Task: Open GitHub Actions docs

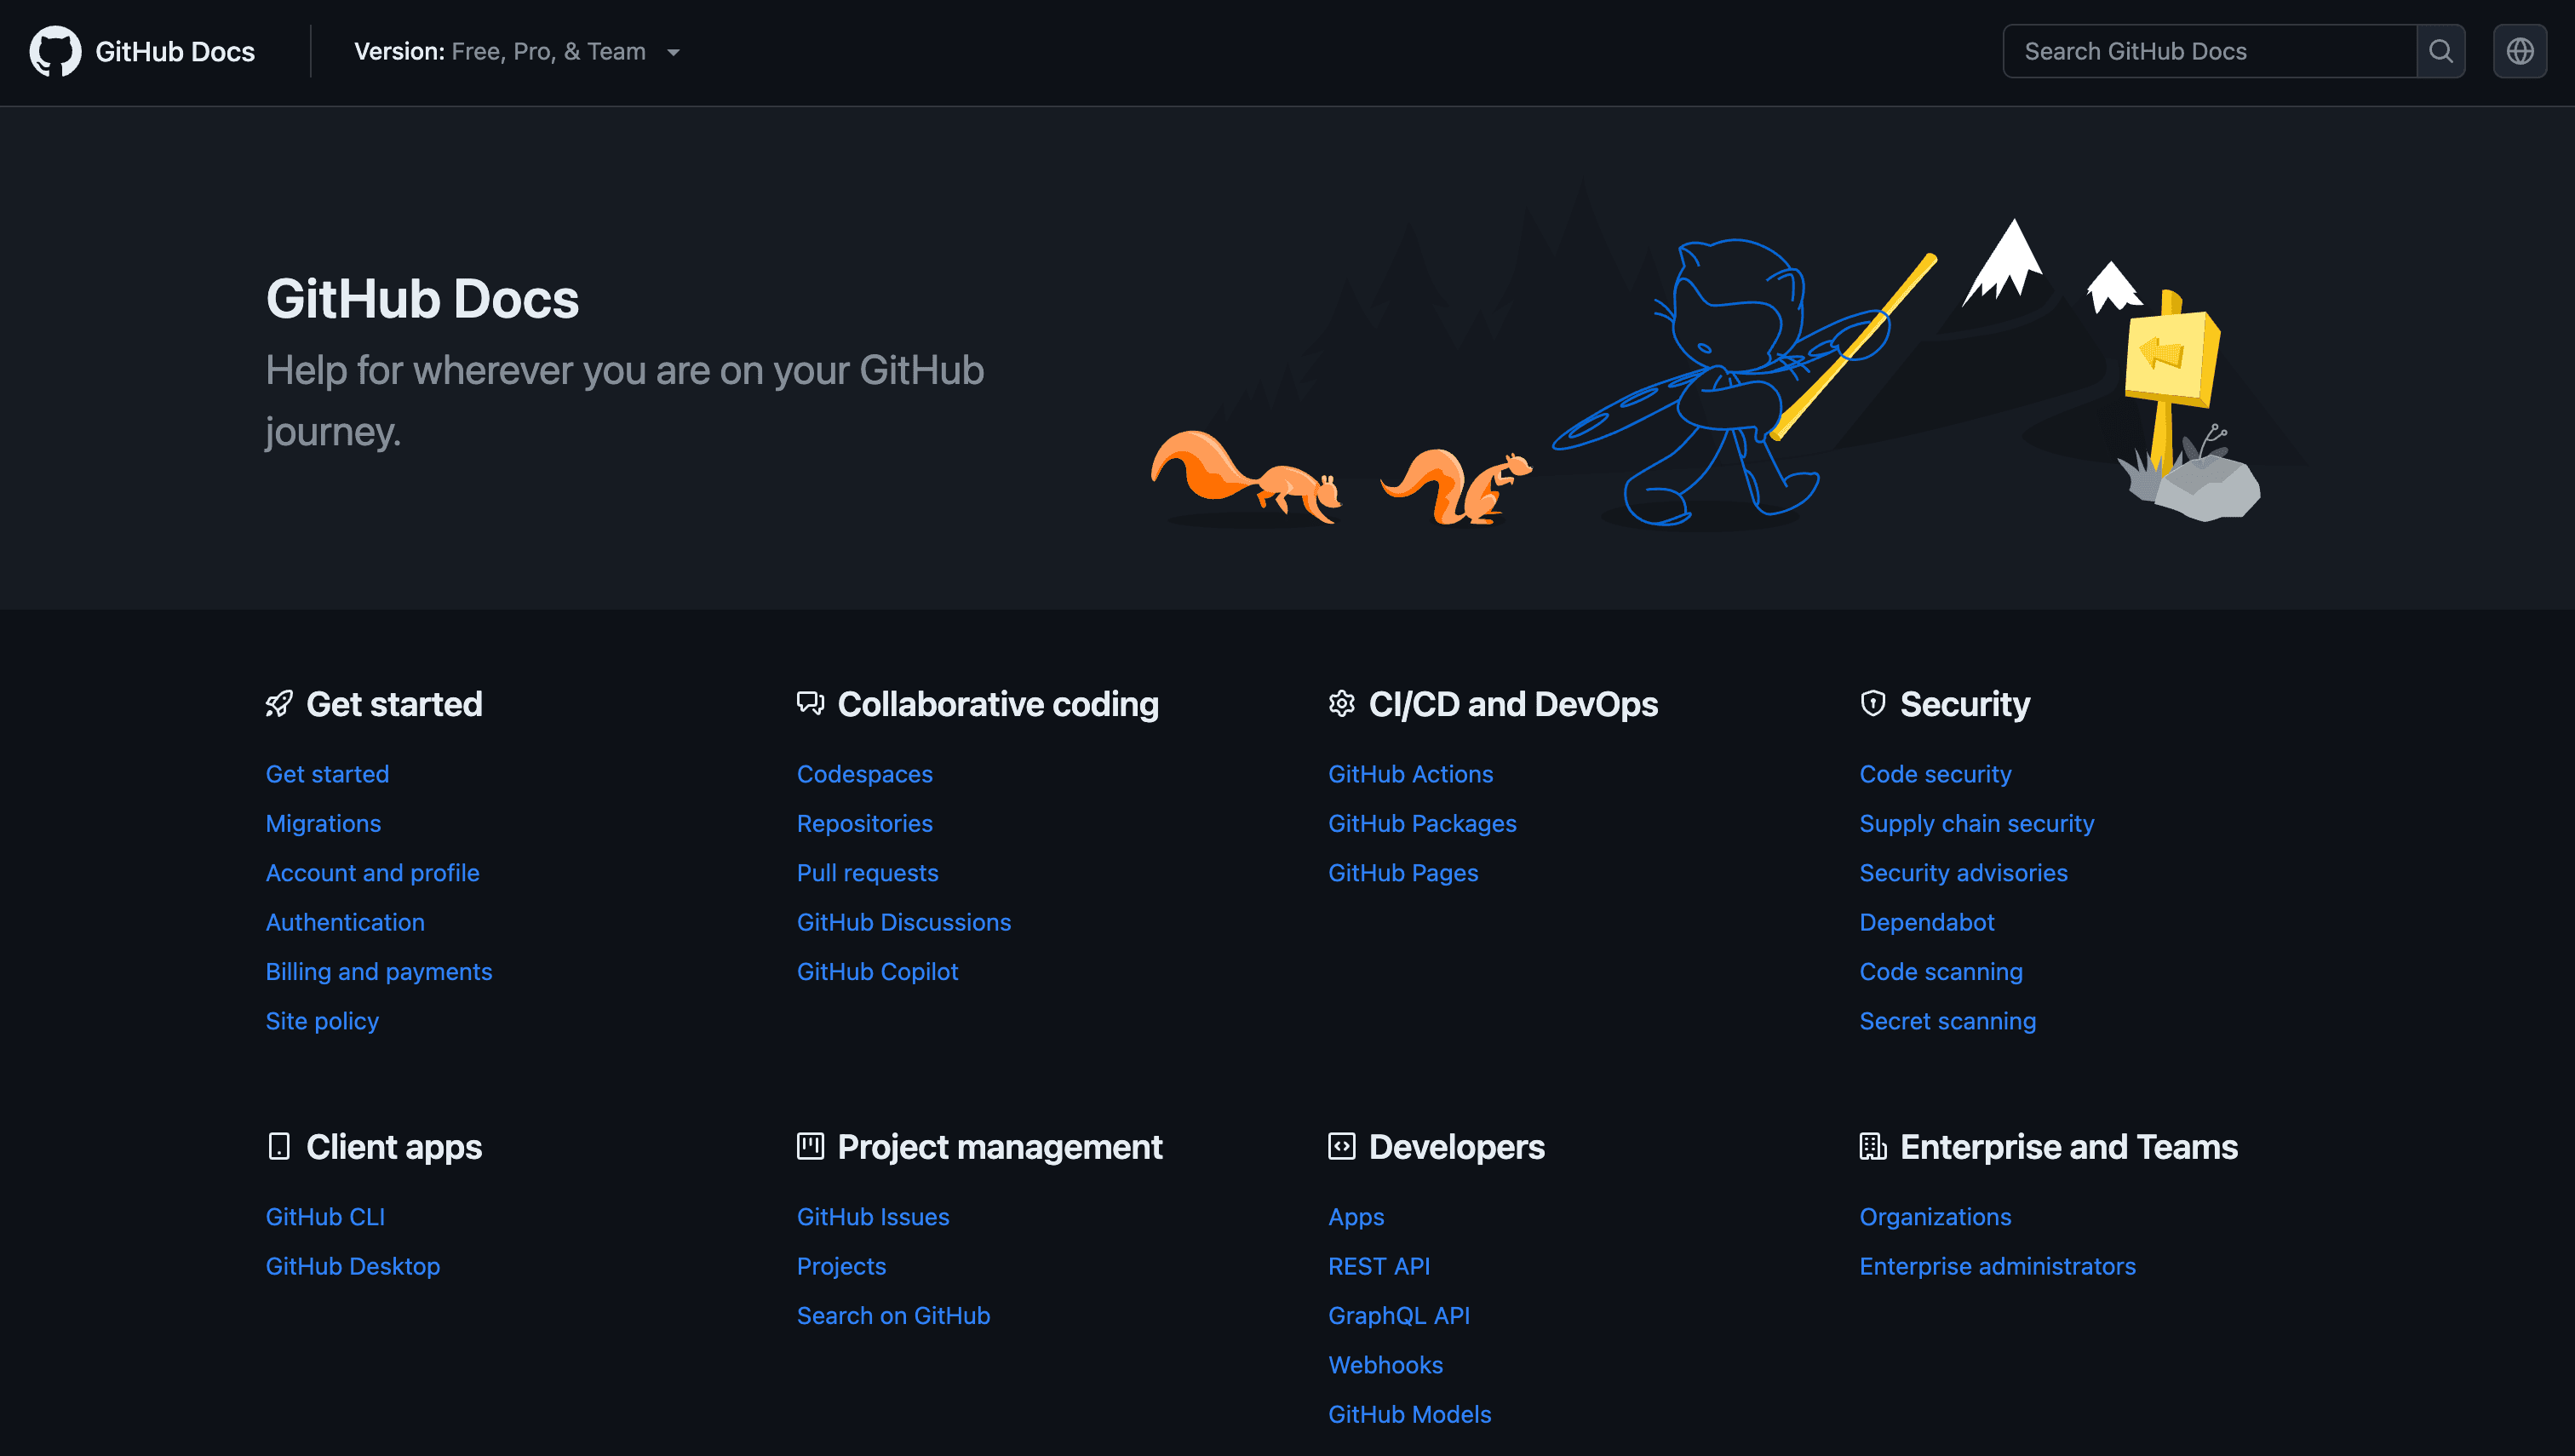Action: (1410, 774)
